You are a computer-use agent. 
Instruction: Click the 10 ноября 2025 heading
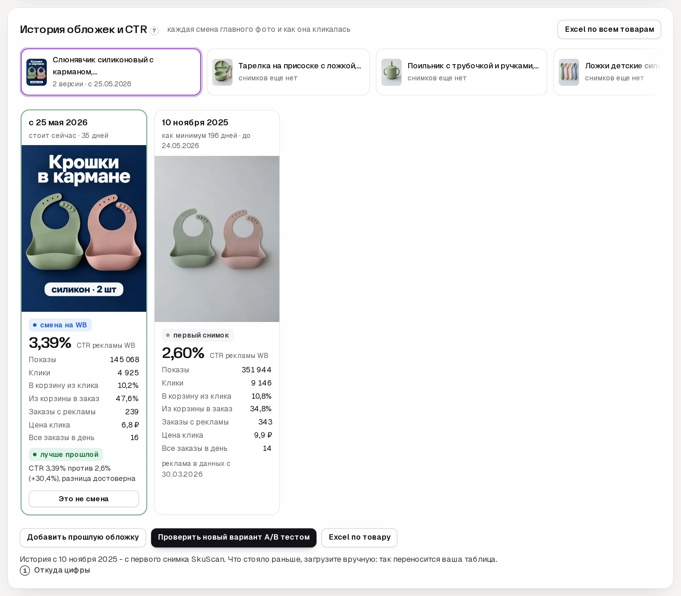(x=195, y=122)
